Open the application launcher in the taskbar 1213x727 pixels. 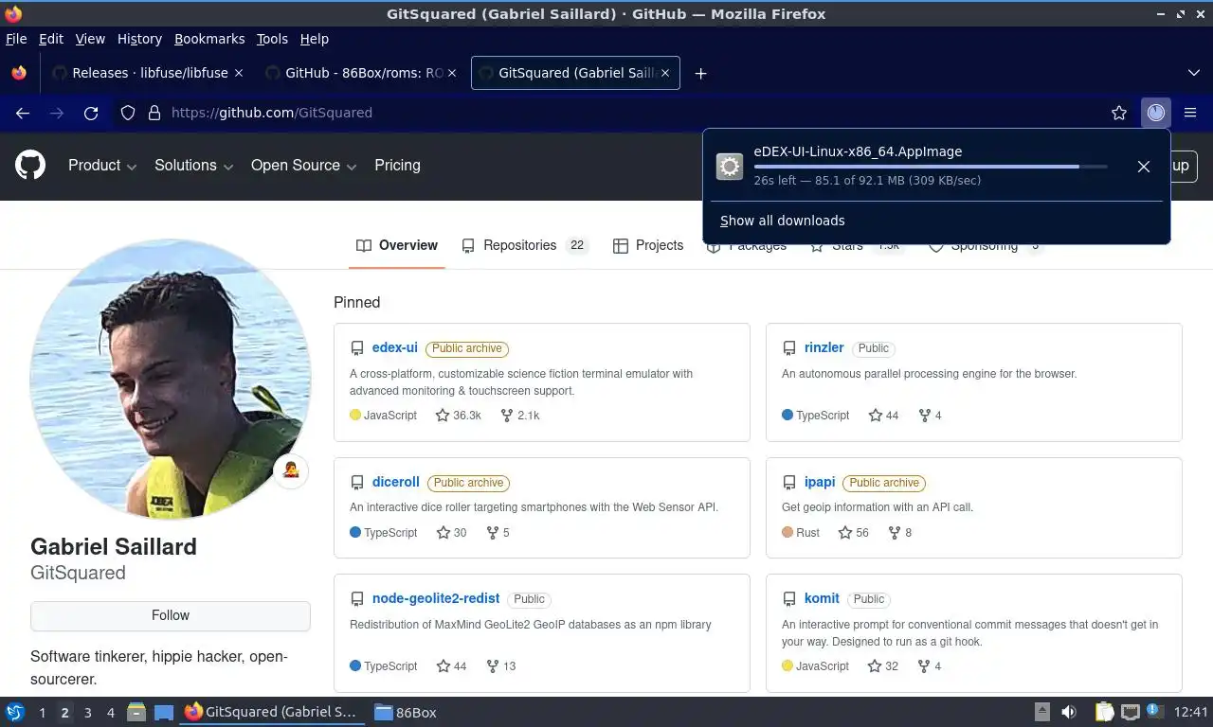[15, 713]
